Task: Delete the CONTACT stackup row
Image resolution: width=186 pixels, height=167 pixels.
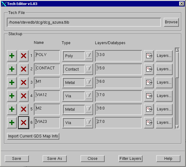Action: point(24,69)
